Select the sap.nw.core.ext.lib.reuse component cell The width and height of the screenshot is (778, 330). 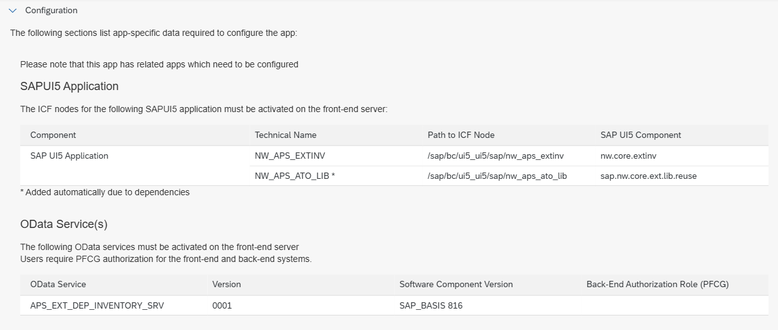click(x=649, y=176)
